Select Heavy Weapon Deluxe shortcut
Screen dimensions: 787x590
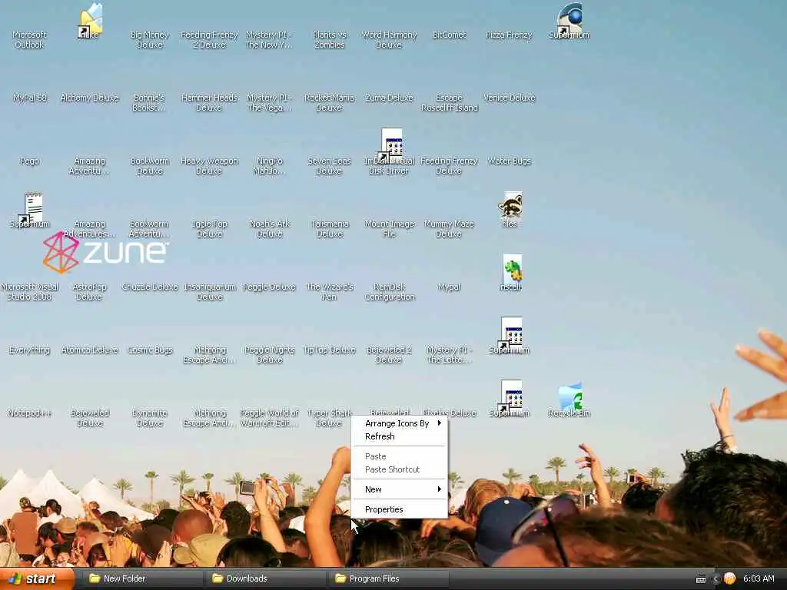209,166
